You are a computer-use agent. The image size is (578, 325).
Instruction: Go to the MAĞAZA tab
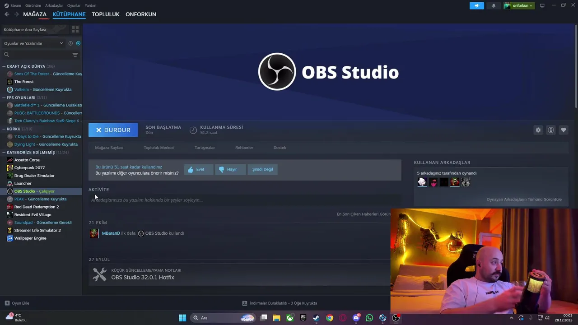click(35, 14)
